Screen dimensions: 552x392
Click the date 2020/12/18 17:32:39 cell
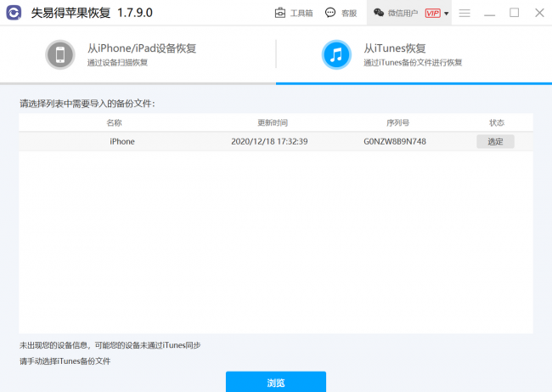269,141
